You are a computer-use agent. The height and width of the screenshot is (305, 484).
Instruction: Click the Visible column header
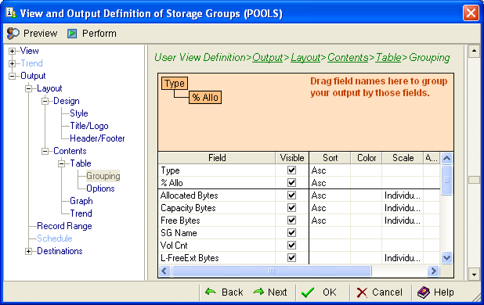[292, 158]
